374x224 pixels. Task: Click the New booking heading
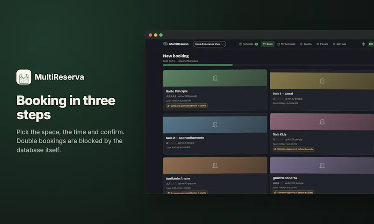tap(176, 56)
